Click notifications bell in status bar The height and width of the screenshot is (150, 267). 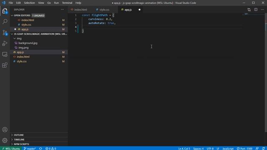(263, 148)
